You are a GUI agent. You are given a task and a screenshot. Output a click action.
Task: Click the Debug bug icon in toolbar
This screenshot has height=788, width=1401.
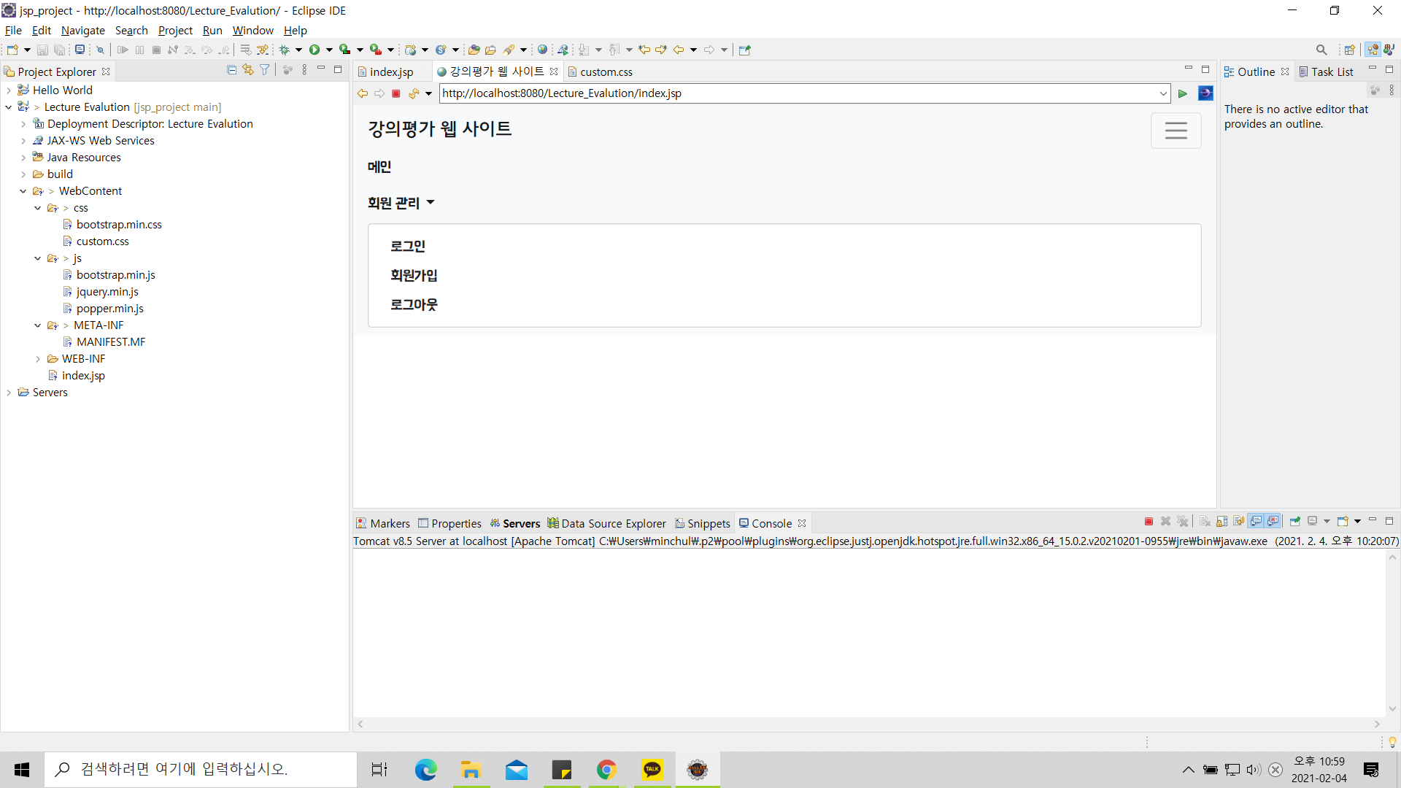[285, 50]
